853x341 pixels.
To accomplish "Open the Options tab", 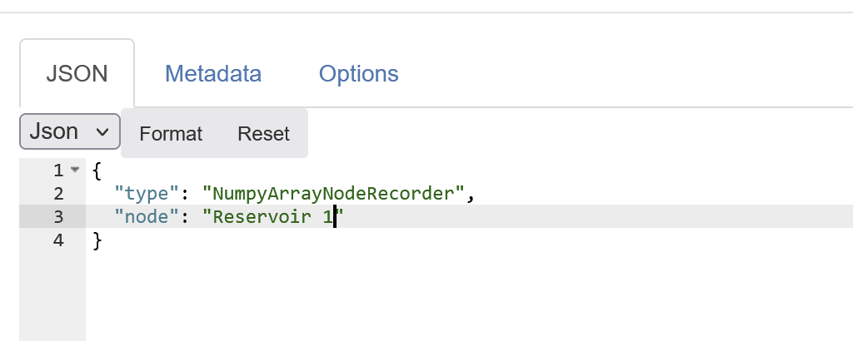I will click(358, 73).
